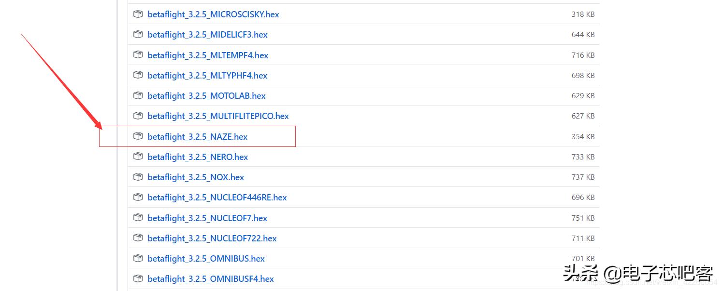Click package icon beside betaflight_3.2.5_OMNIBUSF4.hex
The height and width of the screenshot is (291, 722).
tap(138, 278)
